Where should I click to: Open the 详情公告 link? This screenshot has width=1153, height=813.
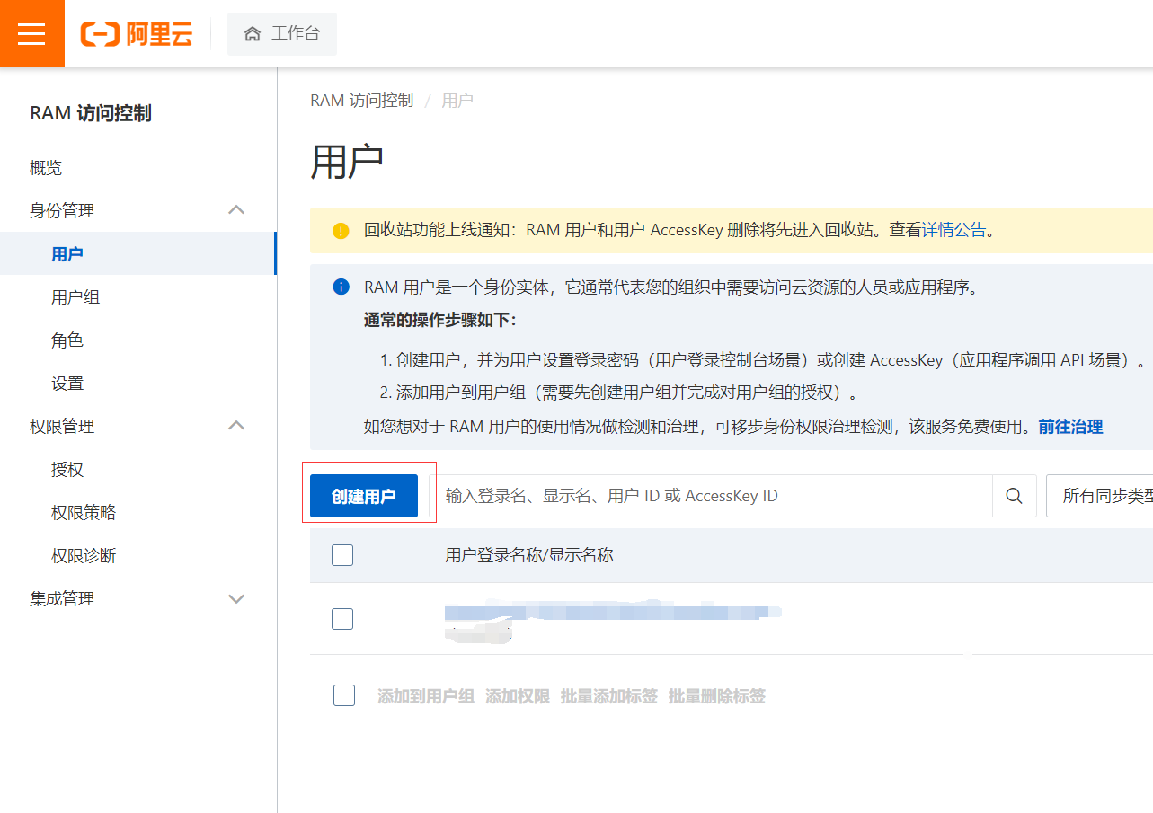954,230
